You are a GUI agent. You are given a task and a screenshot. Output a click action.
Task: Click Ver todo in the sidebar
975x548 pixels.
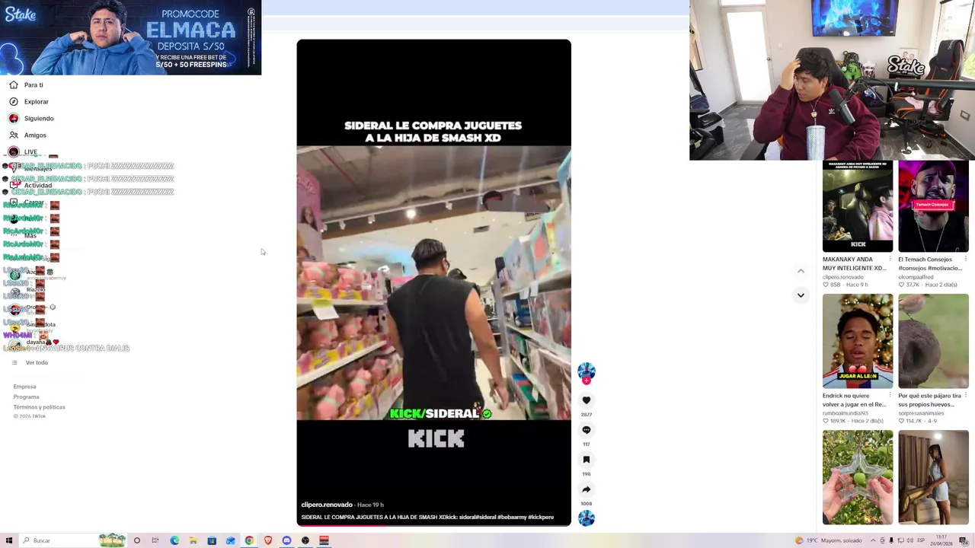coord(37,363)
